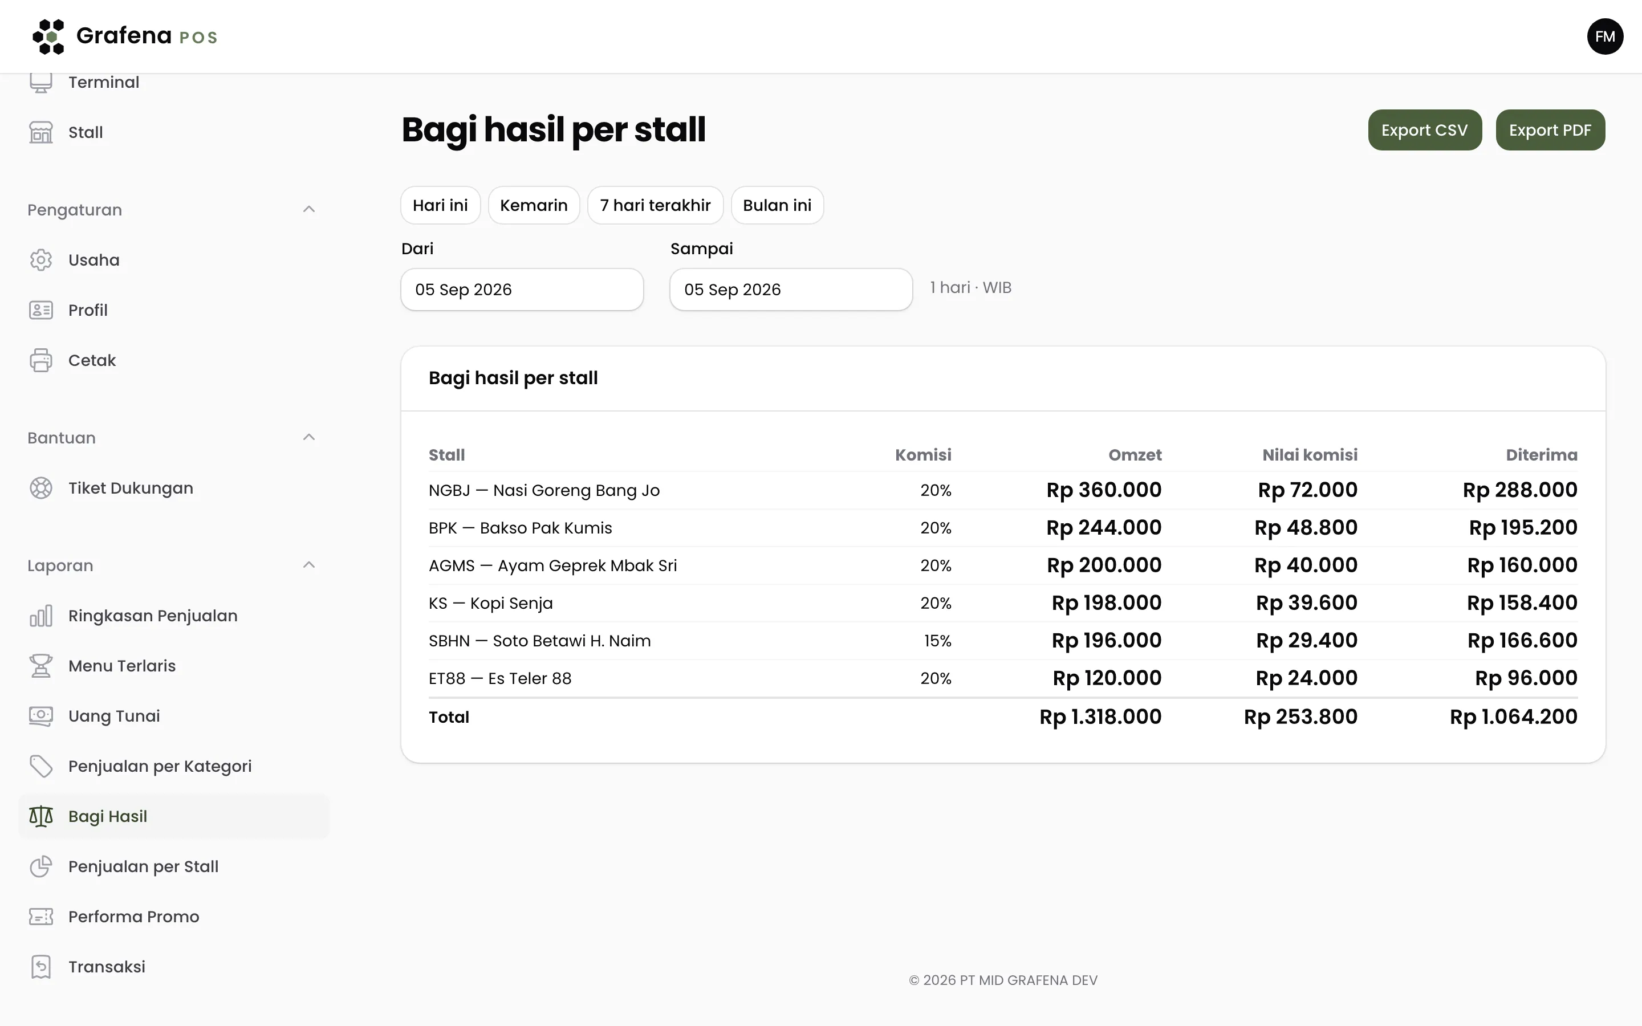The width and height of the screenshot is (1642, 1026).
Task: Choose the 7 hari terakhir preset
Action: point(656,205)
